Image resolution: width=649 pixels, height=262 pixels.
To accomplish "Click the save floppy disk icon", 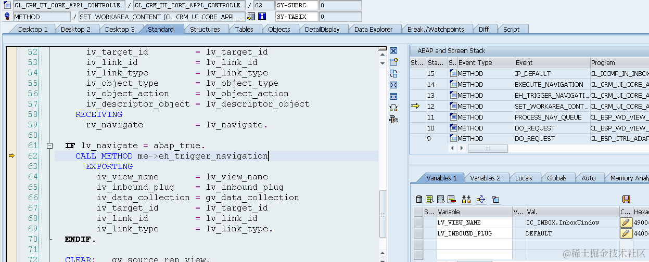I will click(x=626, y=199).
